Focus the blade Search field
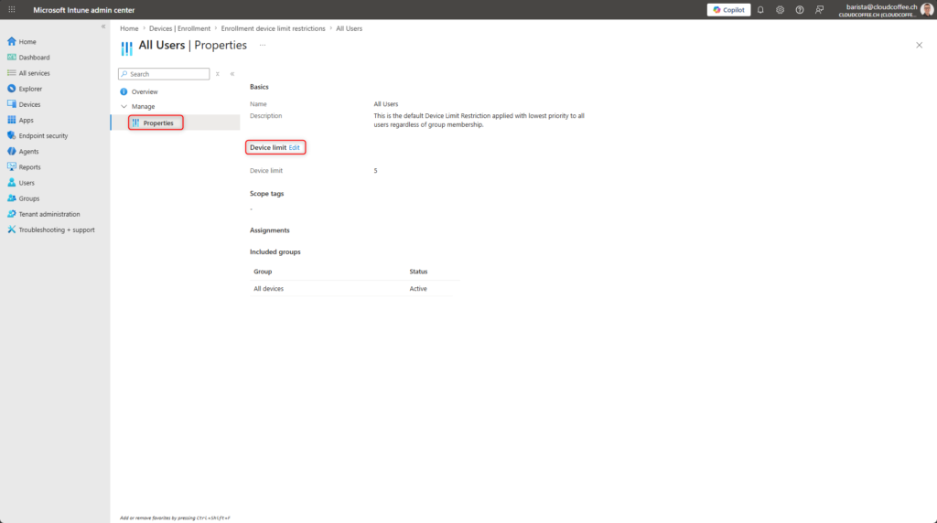Screen dimensions: 937x523 pyautogui.click(x=164, y=74)
